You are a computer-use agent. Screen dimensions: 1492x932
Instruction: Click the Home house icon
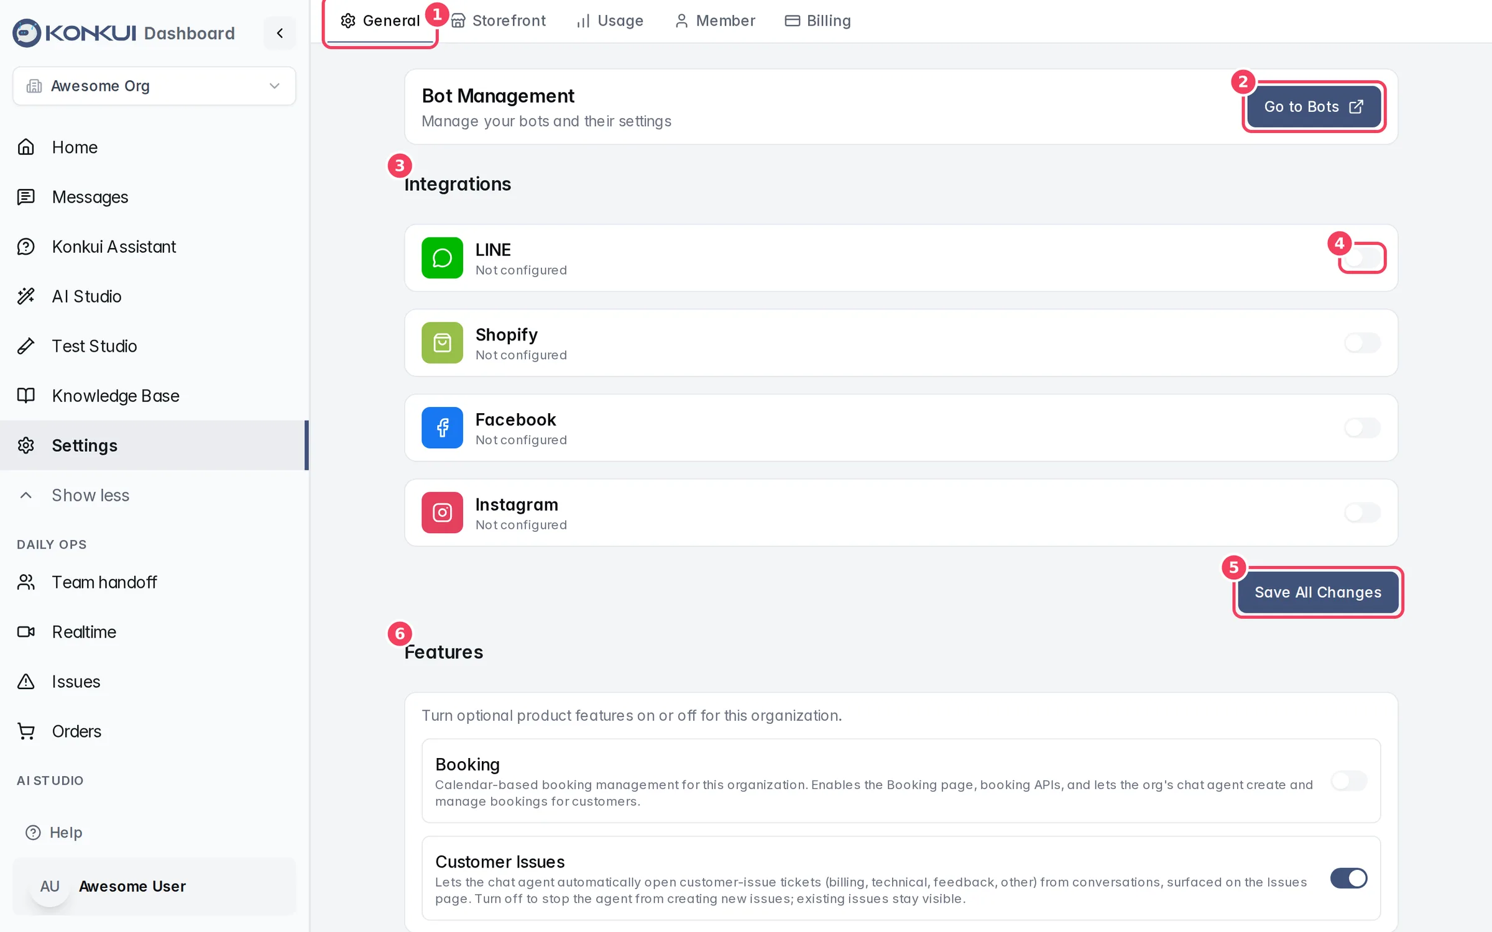tap(25, 147)
